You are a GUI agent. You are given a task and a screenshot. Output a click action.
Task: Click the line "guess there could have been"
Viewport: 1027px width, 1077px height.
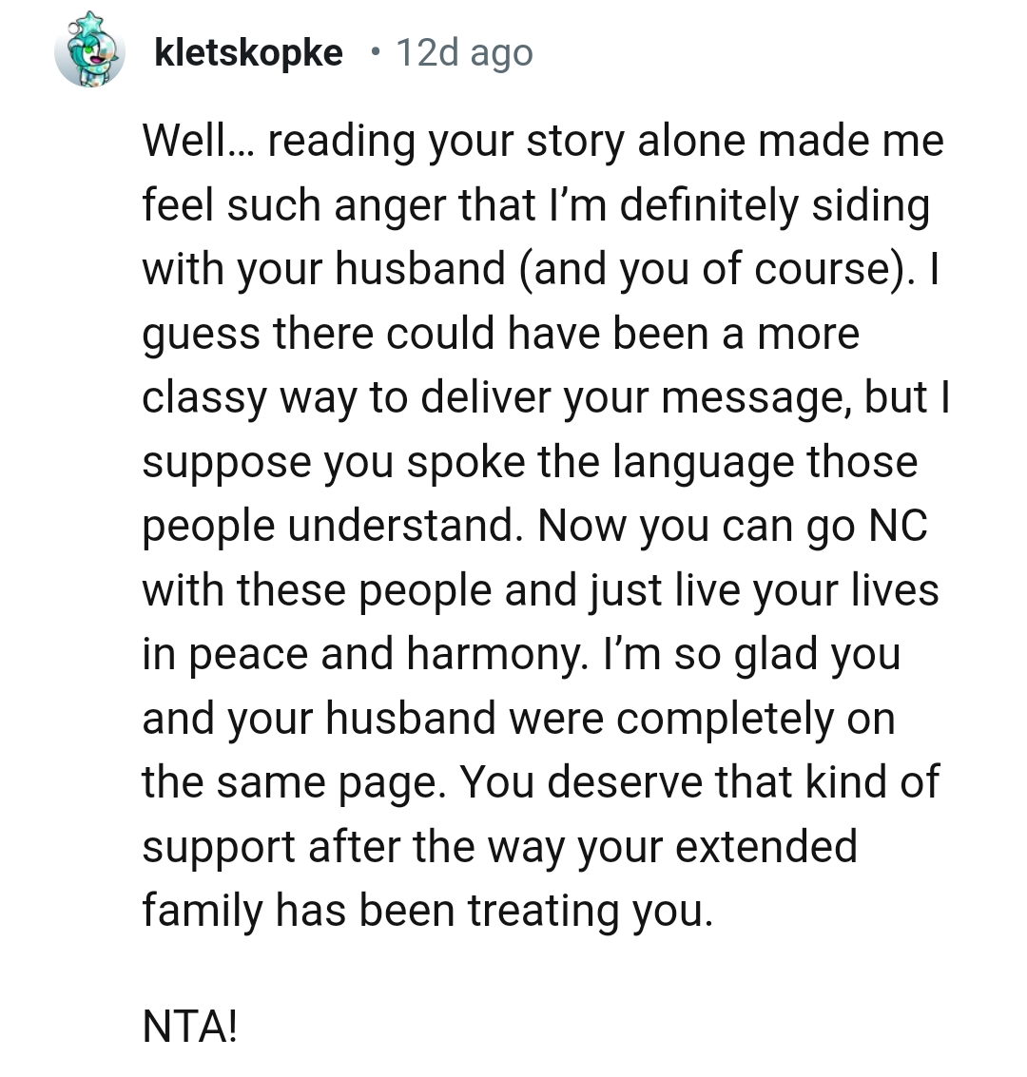(501, 335)
